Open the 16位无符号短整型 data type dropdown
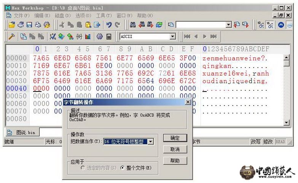This screenshot has height=183, width=298. [x=150, y=142]
